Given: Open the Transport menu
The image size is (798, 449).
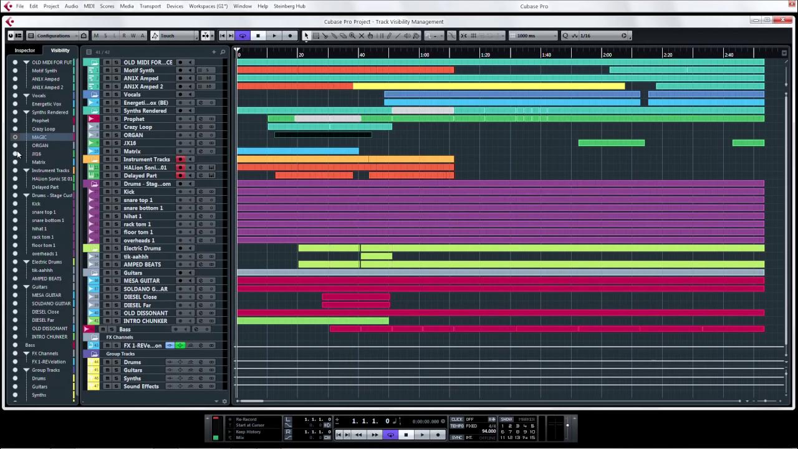Looking at the screenshot, I should point(150,6).
